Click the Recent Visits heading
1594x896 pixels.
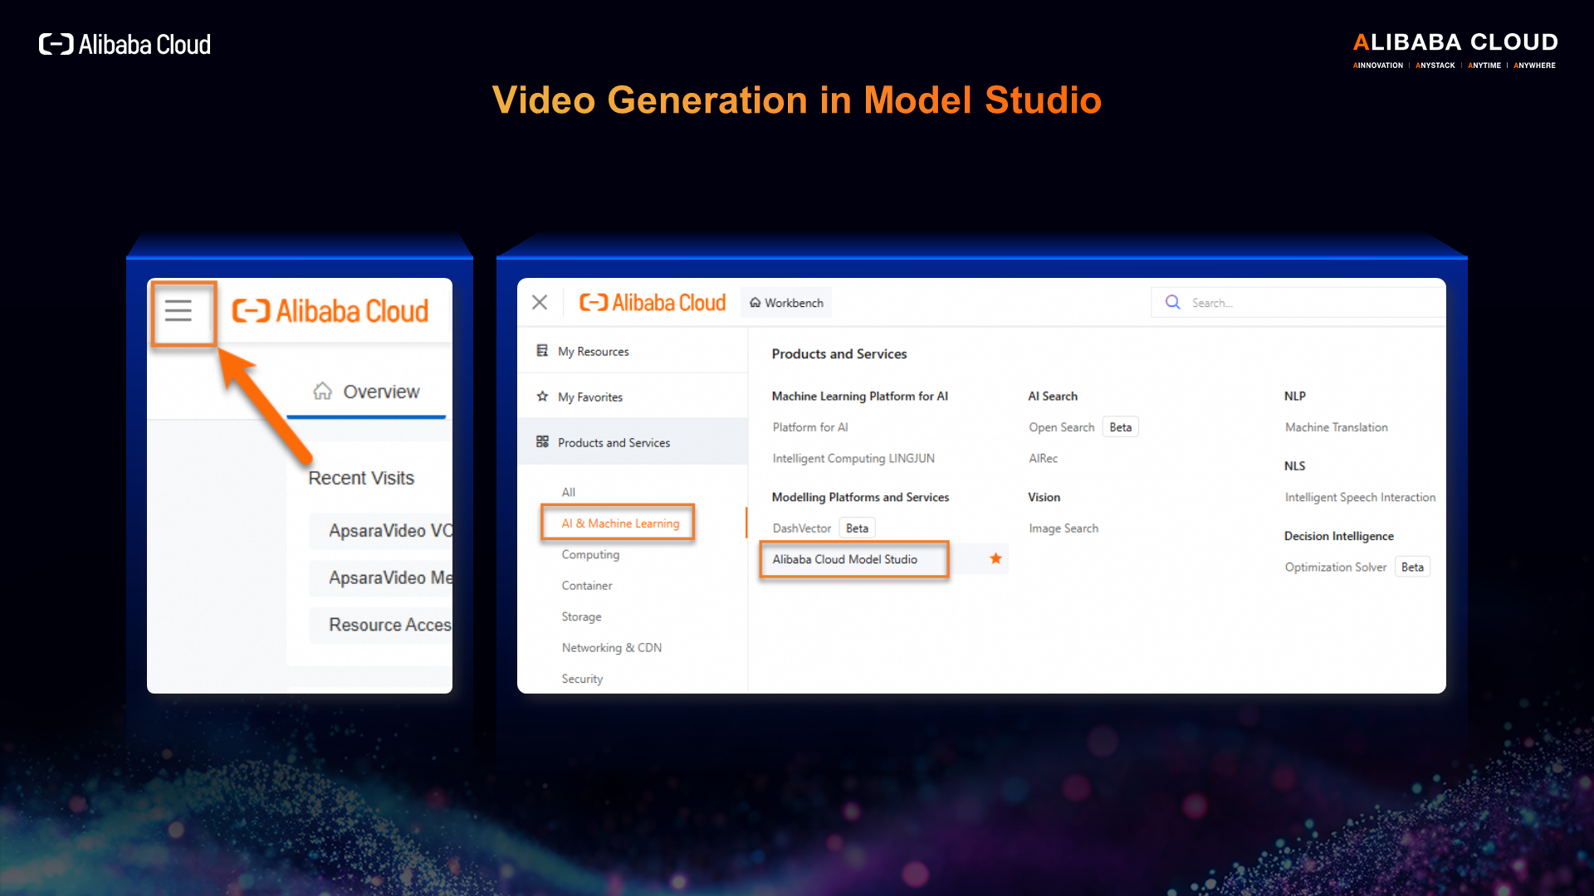361,479
